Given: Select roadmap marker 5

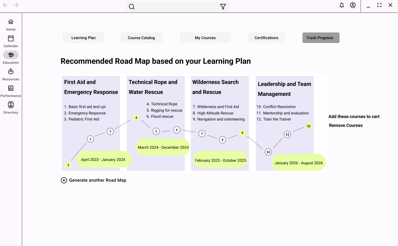Looking at the screenshot, I should coord(156,131).
